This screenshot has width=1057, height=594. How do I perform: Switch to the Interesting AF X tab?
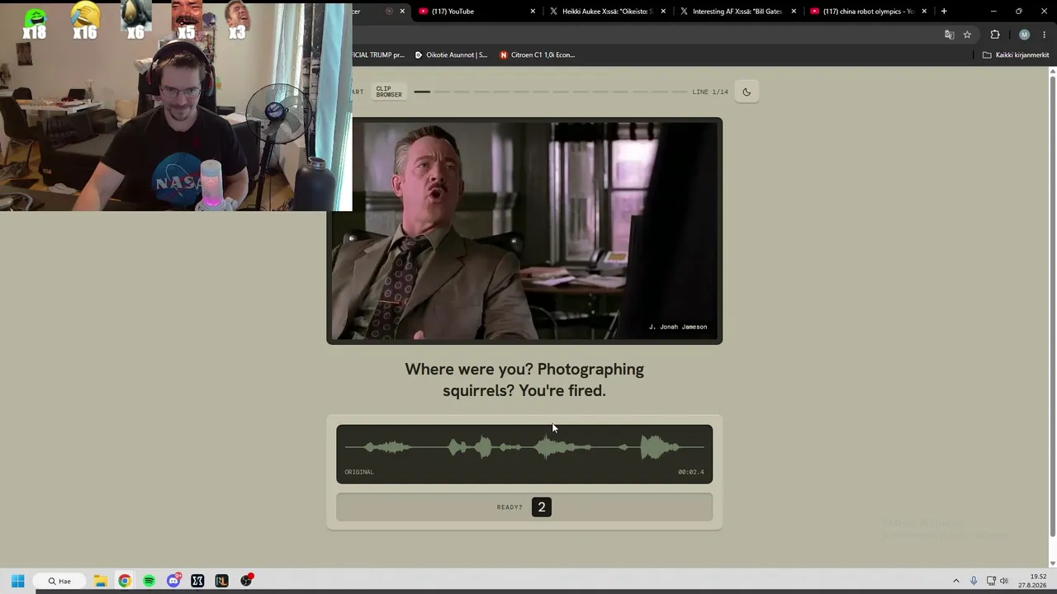737,12
